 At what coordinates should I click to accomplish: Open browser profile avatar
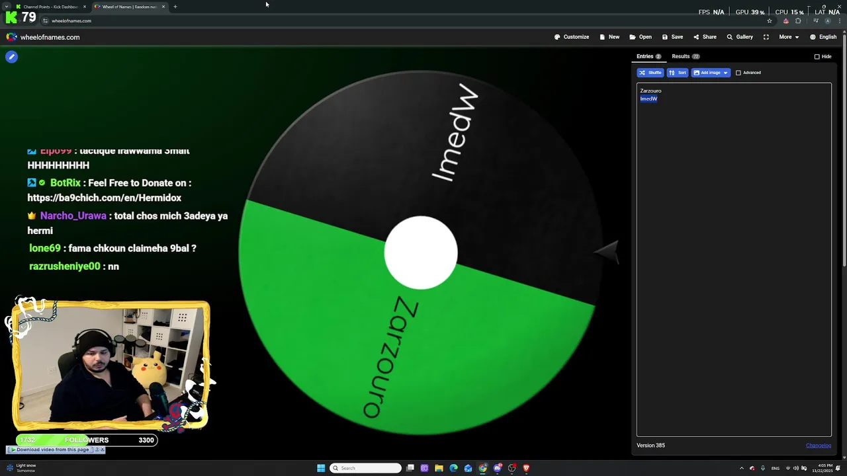(827, 20)
